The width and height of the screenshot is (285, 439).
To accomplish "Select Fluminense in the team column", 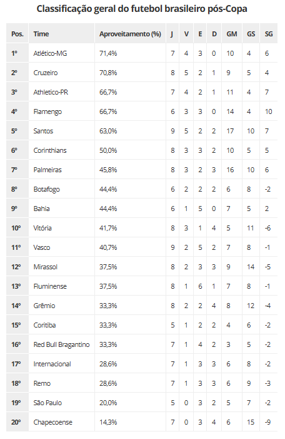I will tap(50, 286).
